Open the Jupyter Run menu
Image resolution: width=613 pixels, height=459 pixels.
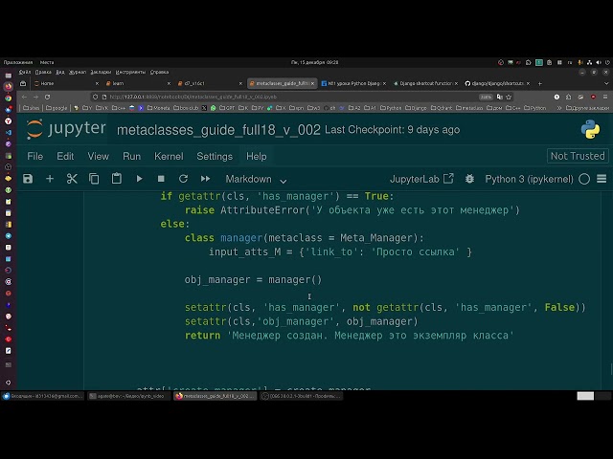(x=132, y=156)
